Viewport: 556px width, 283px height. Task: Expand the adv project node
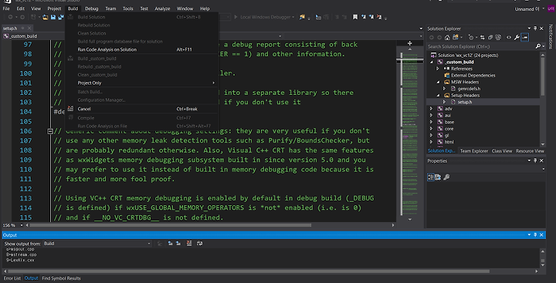click(x=432, y=109)
